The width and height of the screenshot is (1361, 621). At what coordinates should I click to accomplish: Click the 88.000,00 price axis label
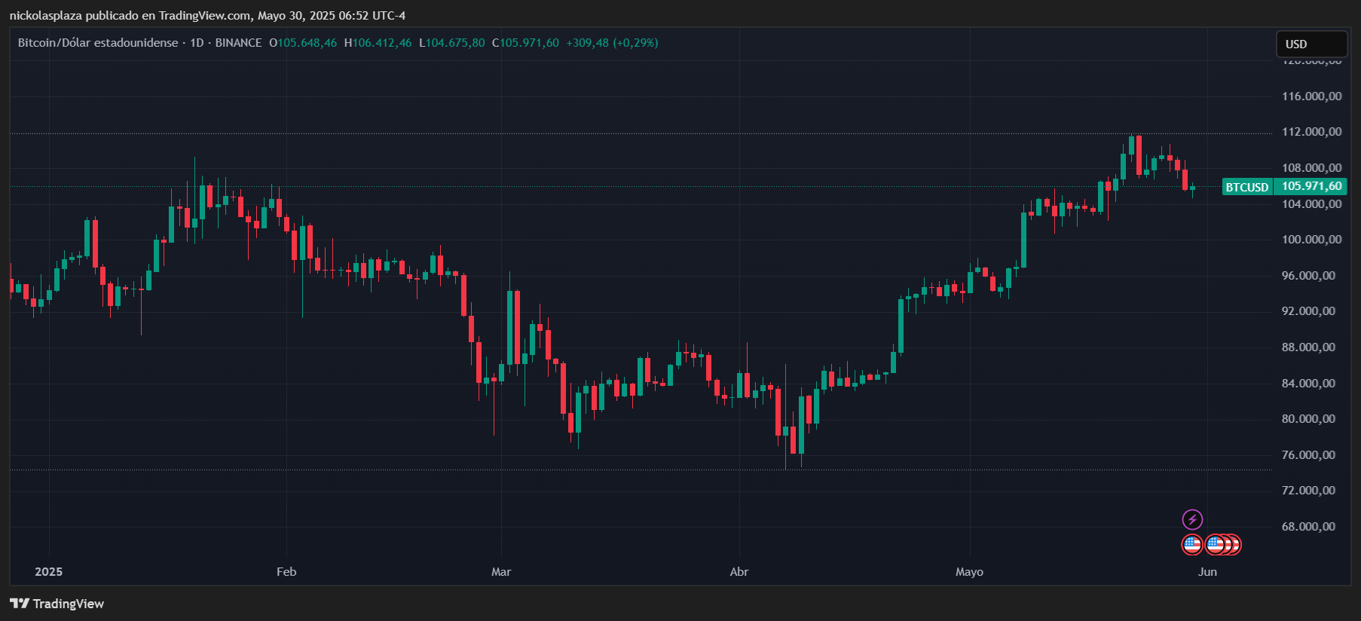(x=1308, y=347)
